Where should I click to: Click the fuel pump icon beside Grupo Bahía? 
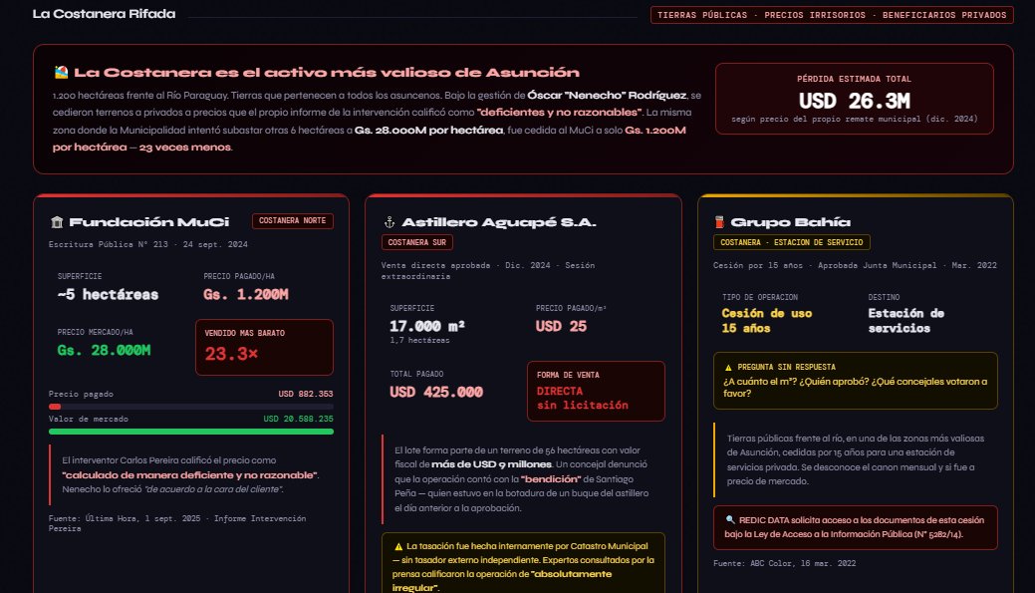(x=719, y=222)
